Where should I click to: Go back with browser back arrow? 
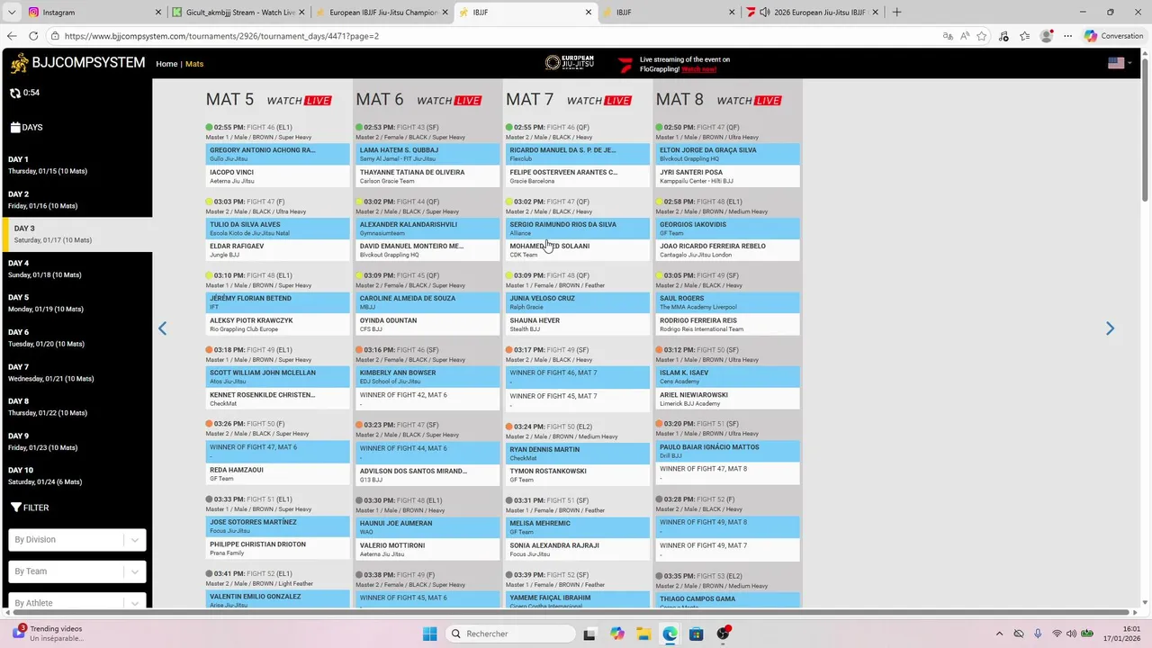click(x=12, y=36)
